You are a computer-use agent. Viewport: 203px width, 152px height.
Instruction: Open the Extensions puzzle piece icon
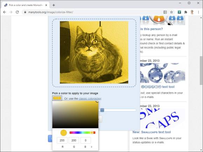185,12
